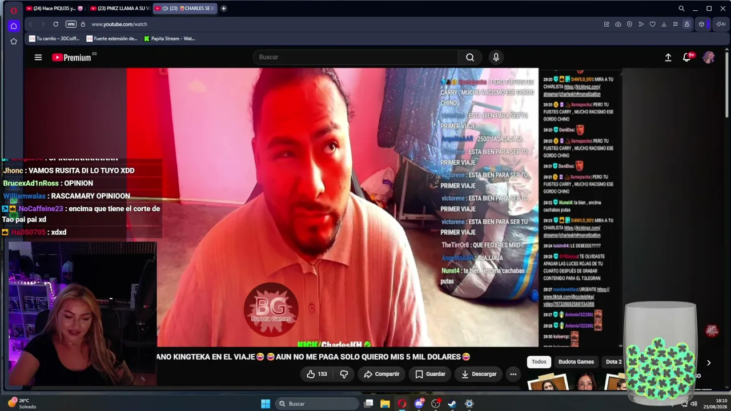Image resolution: width=731 pixels, height=411 pixels.
Task: Select the 'Budota Games' filter chip
Action: tap(576, 362)
